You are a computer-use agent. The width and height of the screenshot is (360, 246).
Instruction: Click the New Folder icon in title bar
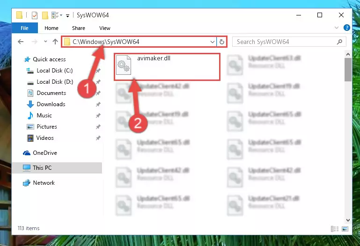tap(45, 15)
